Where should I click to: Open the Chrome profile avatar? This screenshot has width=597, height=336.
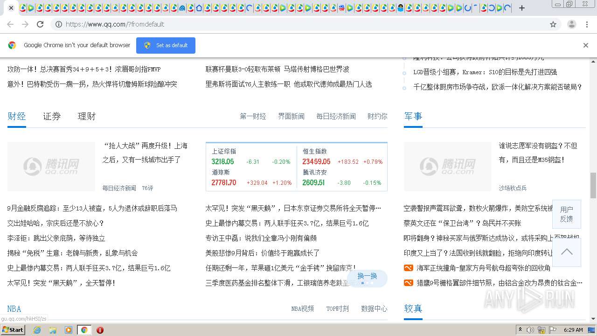(x=571, y=24)
